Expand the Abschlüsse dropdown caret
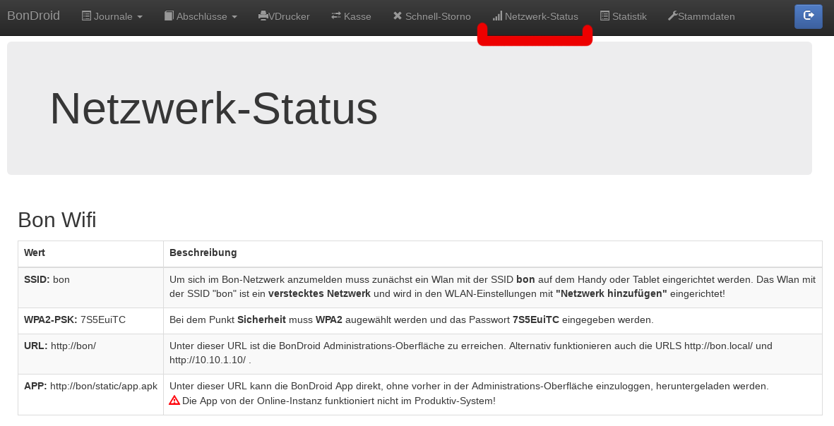 [x=234, y=17]
